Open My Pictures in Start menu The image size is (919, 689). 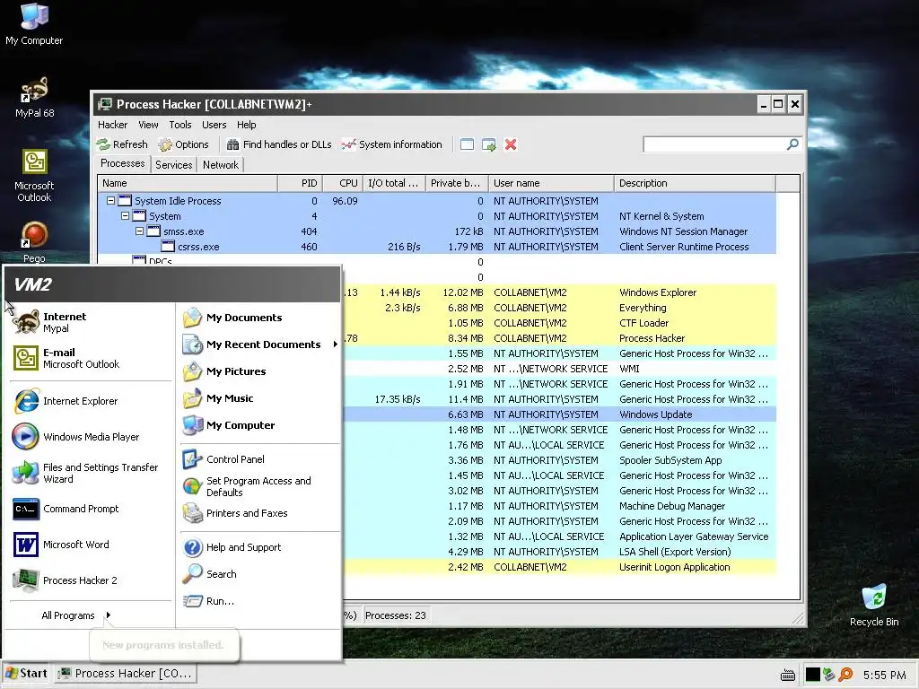click(259, 371)
